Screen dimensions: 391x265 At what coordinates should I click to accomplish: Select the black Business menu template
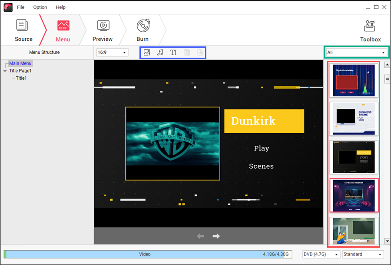pos(354,157)
